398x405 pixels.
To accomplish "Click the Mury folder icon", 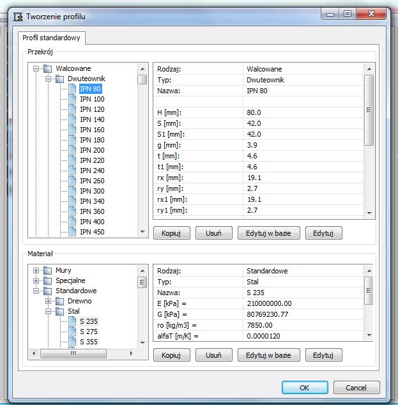I will coord(47,270).
